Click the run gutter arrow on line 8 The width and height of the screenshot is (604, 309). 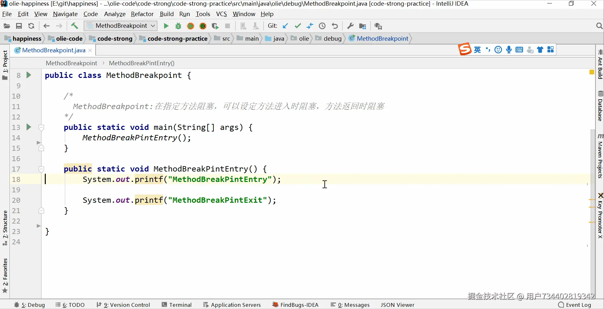[x=29, y=75]
